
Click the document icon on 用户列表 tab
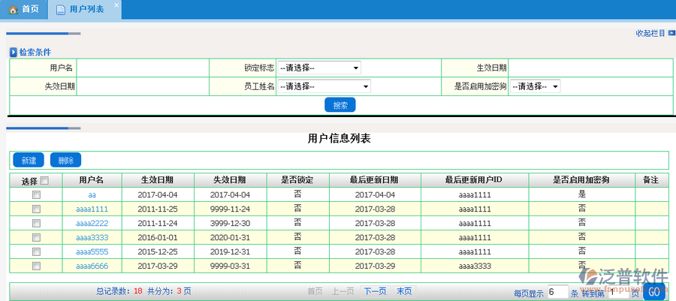(60, 10)
